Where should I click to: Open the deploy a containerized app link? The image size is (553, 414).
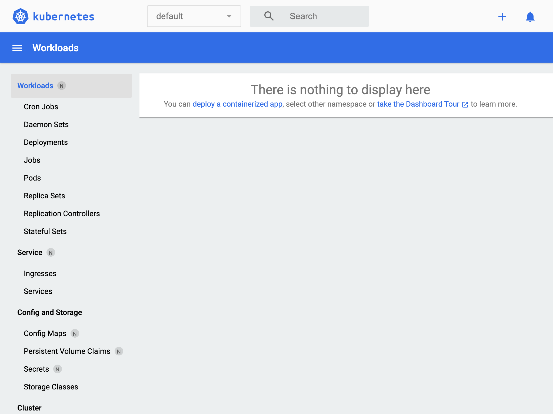(x=237, y=104)
